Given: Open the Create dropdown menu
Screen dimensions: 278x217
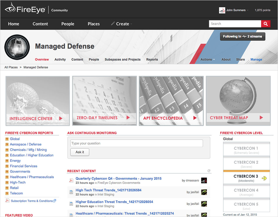Looking at the screenshot, I should (122, 24).
